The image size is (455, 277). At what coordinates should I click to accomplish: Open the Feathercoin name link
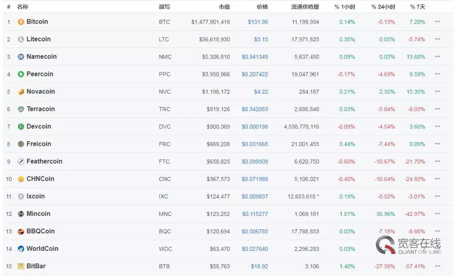[x=44, y=161]
